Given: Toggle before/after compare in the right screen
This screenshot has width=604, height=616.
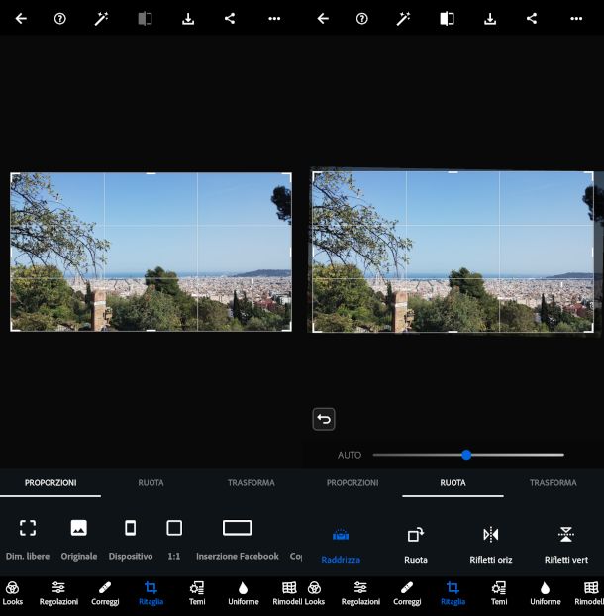Looking at the screenshot, I should [447, 19].
